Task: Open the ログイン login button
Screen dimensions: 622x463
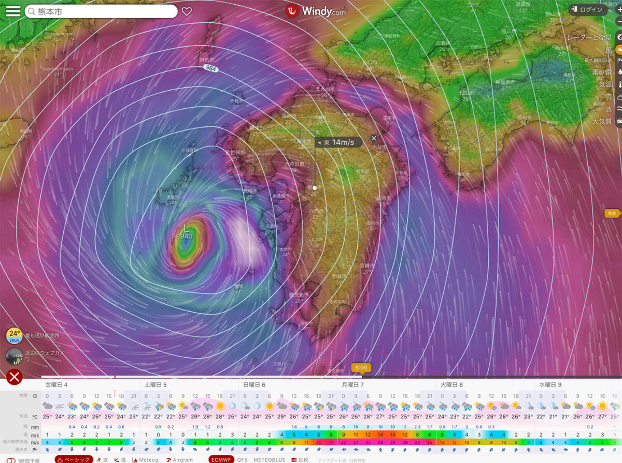Action: pyautogui.click(x=588, y=9)
